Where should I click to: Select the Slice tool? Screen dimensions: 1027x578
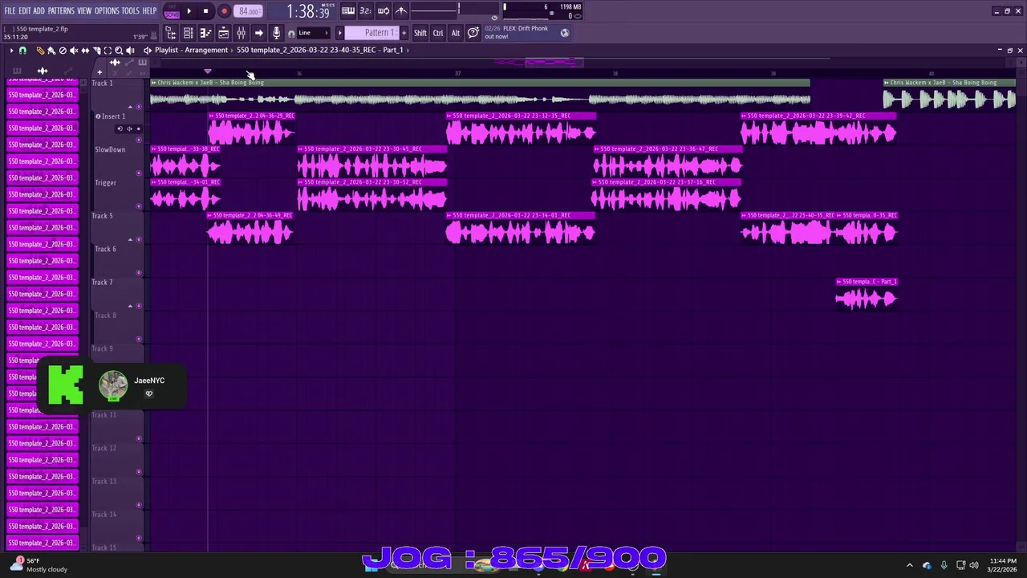click(x=96, y=51)
